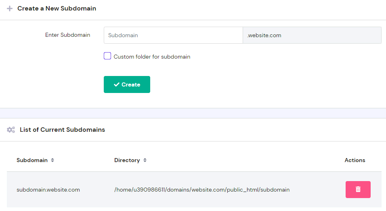Click the Subdomain column header text
This screenshot has height=211, width=386.
(32, 160)
